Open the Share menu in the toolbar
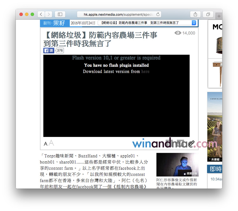 coord(195,14)
